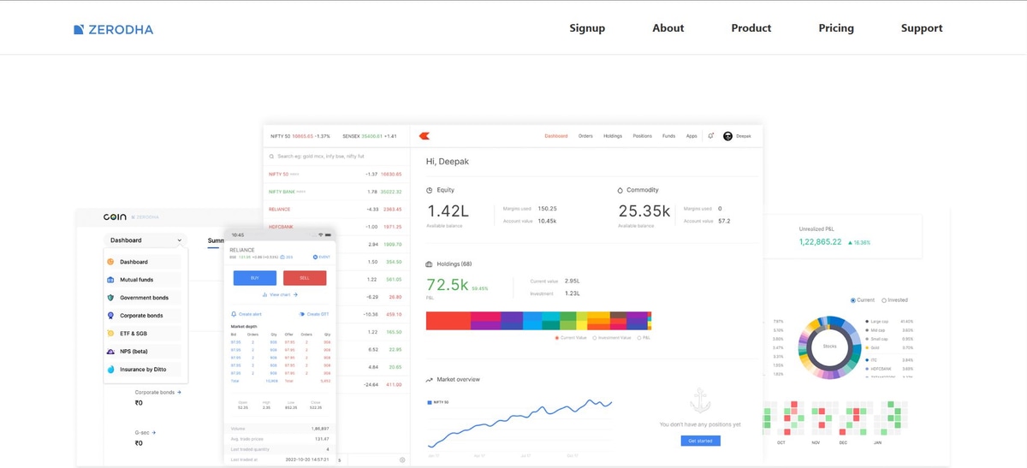This screenshot has height=468, width=1027.
Task: Open the Signup page
Action: [587, 28]
